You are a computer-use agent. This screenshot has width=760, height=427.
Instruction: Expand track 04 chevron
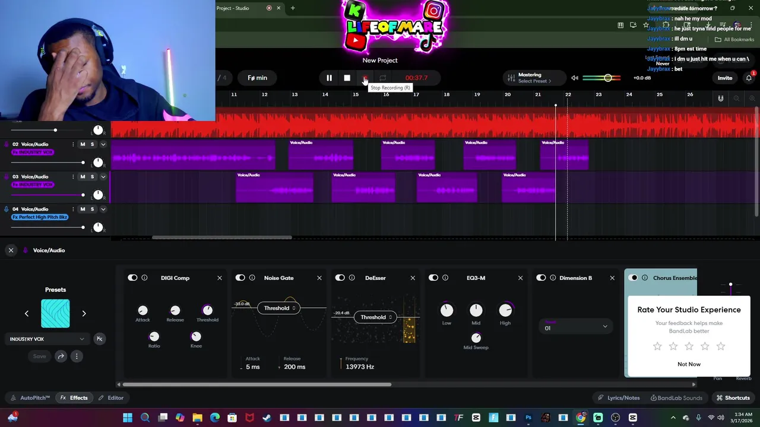pos(103,209)
